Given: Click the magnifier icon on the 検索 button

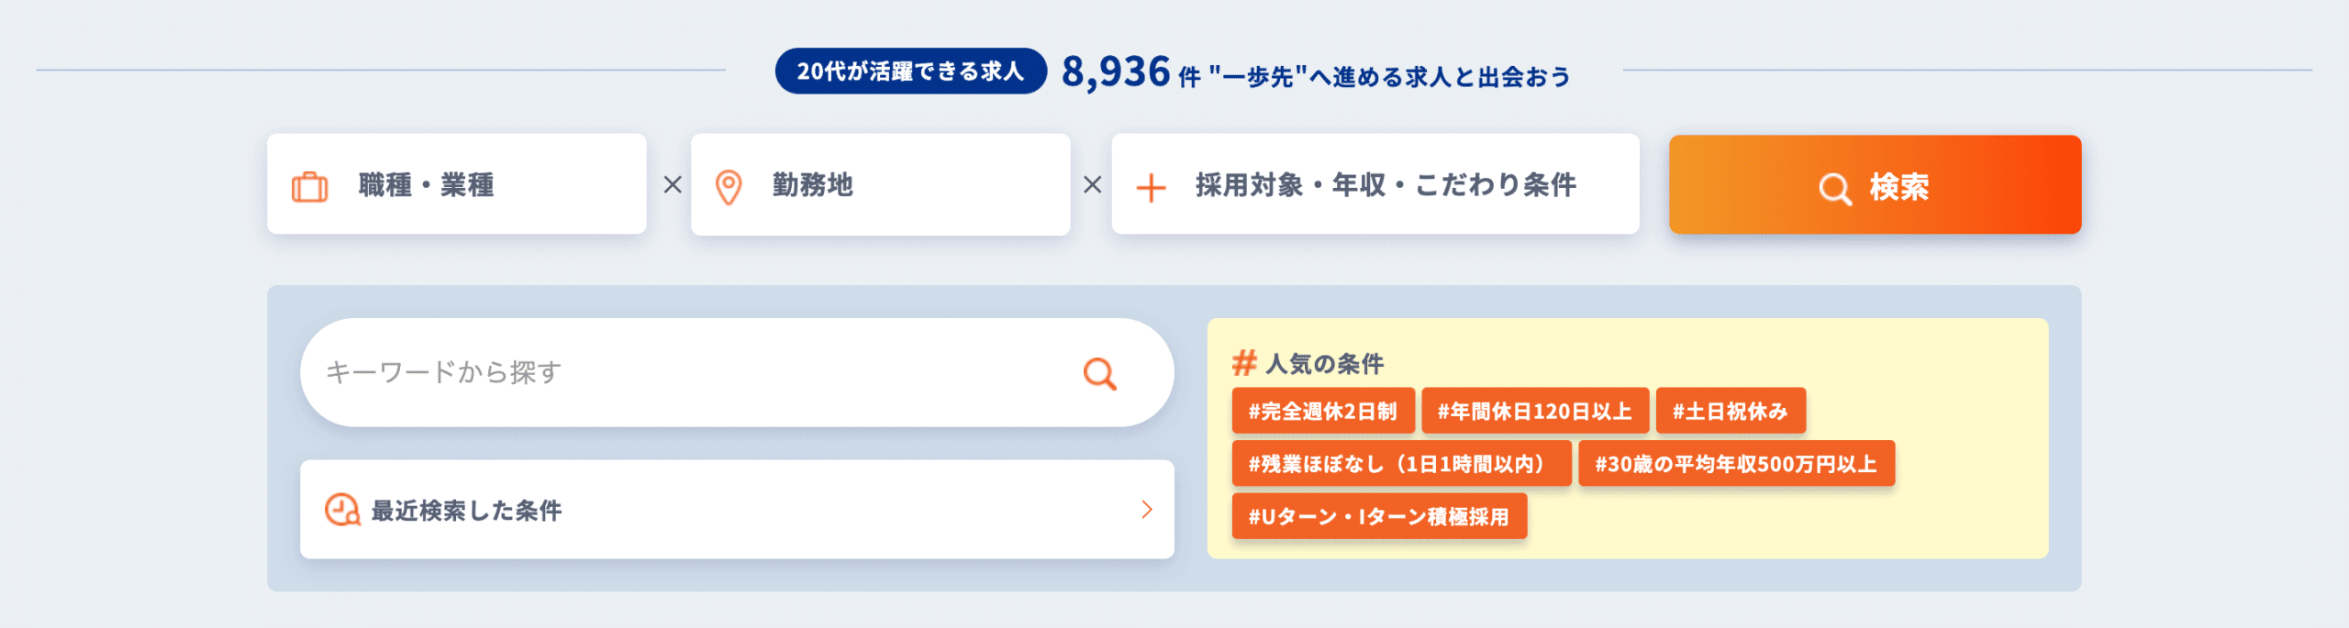Looking at the screenshot, I should [x=1835, y=189].
